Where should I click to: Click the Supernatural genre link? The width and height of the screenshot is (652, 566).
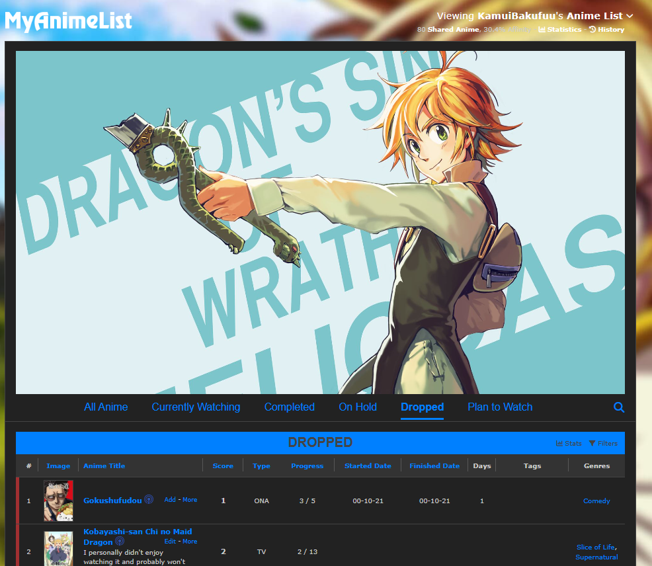[x=596, y=557]
